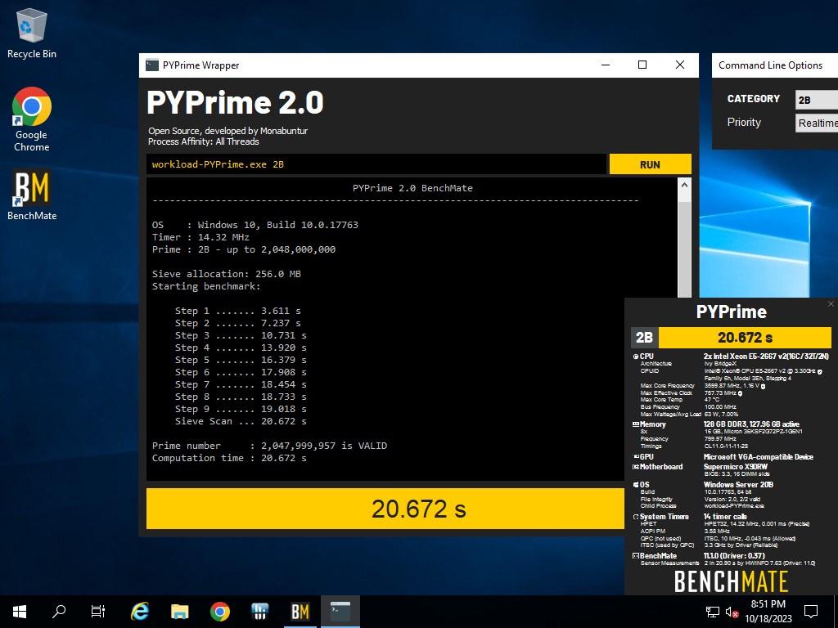Image resolution: width=838 pixels, height=628 pixels.
Task: Click the OS section icon in overlay
Action: click(635, 485)
